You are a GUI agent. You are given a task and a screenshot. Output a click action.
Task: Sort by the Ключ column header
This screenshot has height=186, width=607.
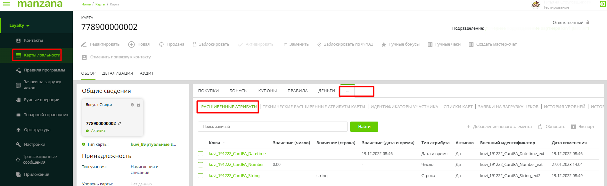coord(214,143)
